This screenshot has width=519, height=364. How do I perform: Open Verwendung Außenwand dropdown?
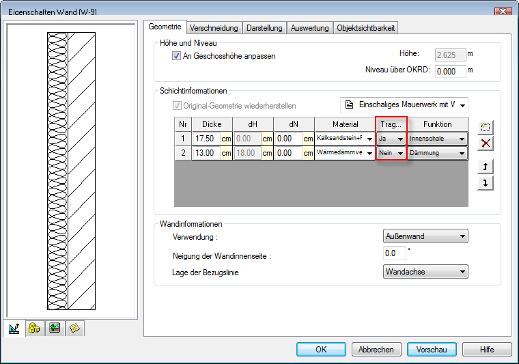click(425, 236)
